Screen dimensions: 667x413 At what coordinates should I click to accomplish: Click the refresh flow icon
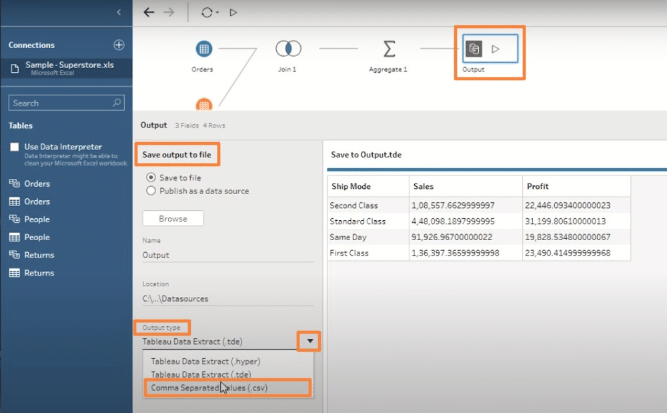tap(207, 12)
